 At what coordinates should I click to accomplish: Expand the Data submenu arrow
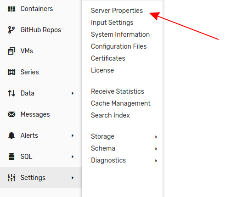[x=73, y=93]
